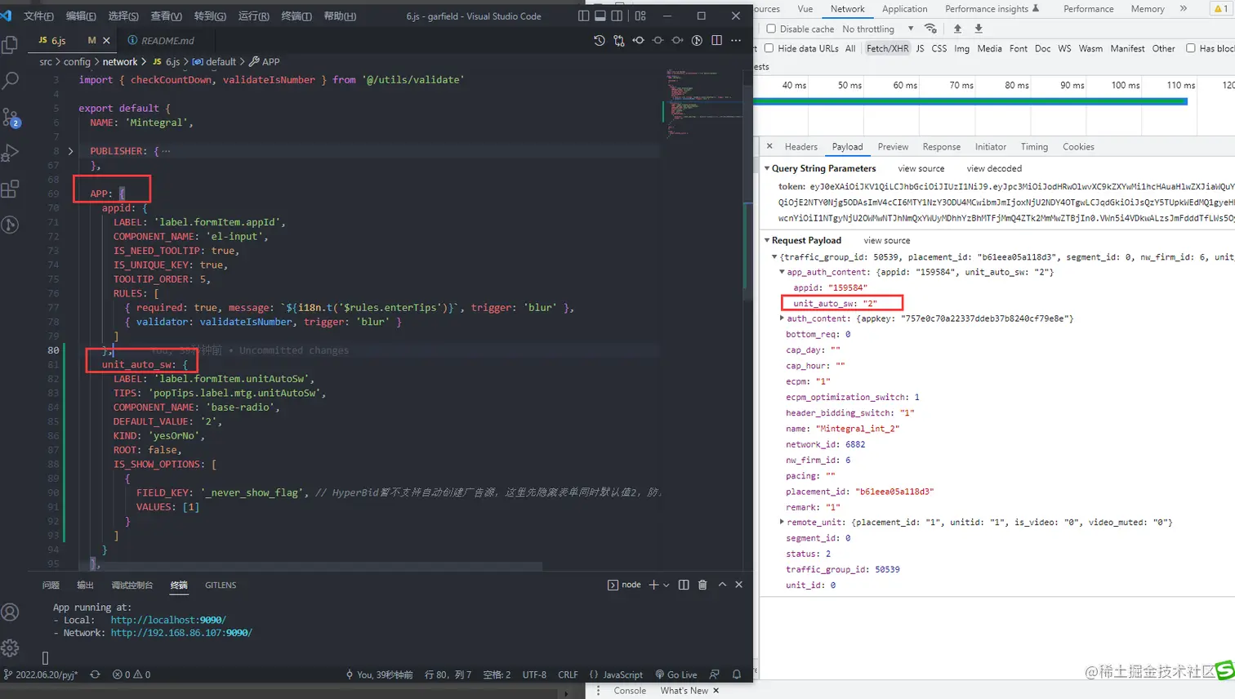Viewport: 1235px width, 699px height.
Task: Create a new terminal with plus icon
Action: (653, 585)
